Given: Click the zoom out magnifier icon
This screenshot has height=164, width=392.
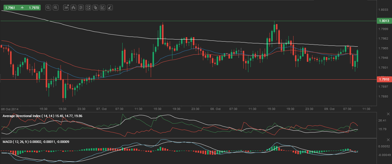Looking at the screenshot, I should [48, 8].
